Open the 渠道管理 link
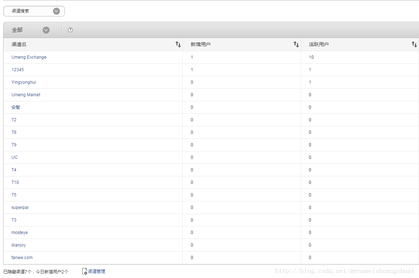Image resolution: width=419 pixels, height=278 pixels. coord(97,272)
